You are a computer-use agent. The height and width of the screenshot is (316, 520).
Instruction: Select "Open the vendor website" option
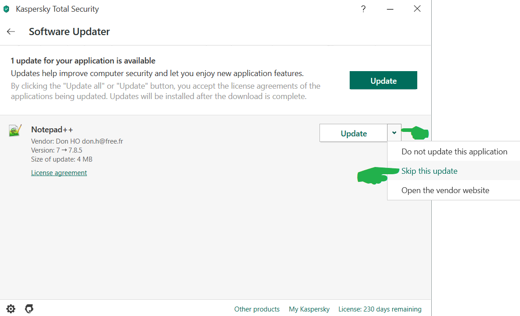point(445,190)
